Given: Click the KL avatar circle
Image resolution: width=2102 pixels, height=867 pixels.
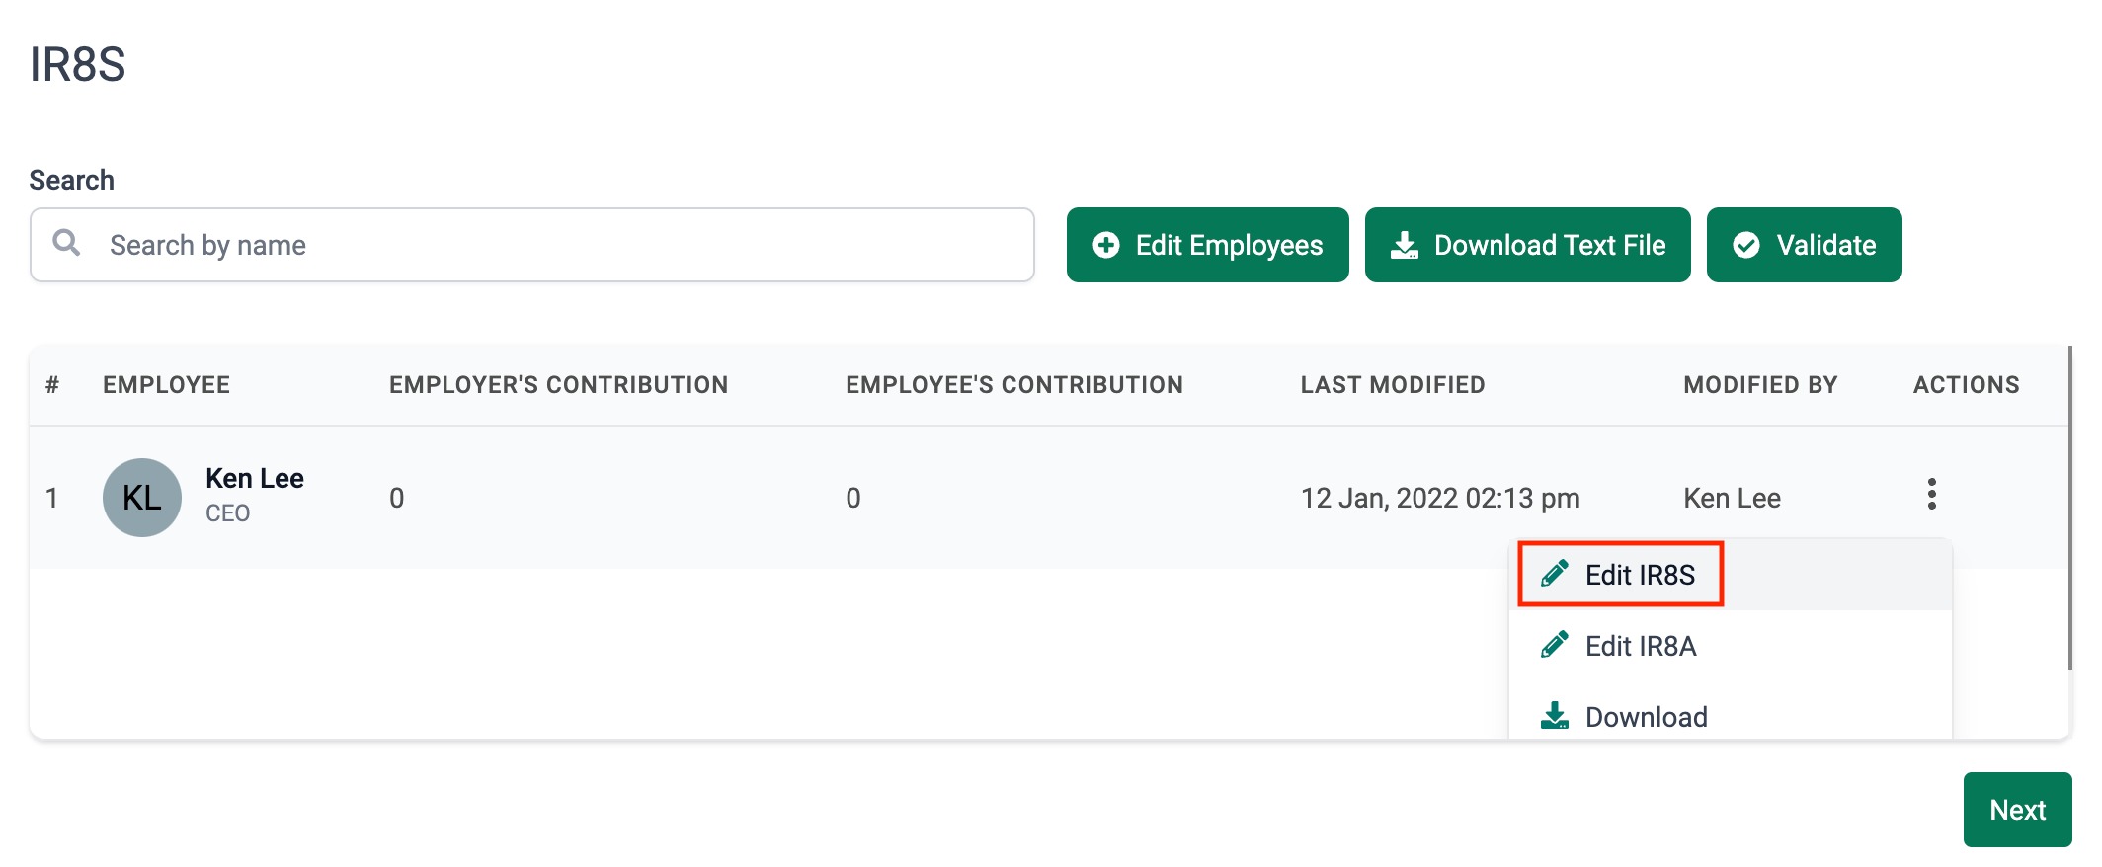Looking at the screenshot, I should tap(142, 498).
